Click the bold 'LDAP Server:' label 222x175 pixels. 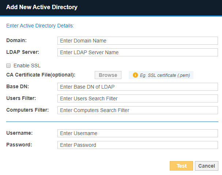pyautogui.click(x=23, y=52)
